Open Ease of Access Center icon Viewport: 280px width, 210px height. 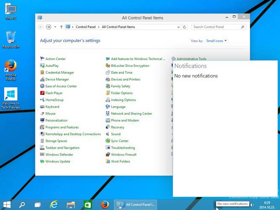42,86
